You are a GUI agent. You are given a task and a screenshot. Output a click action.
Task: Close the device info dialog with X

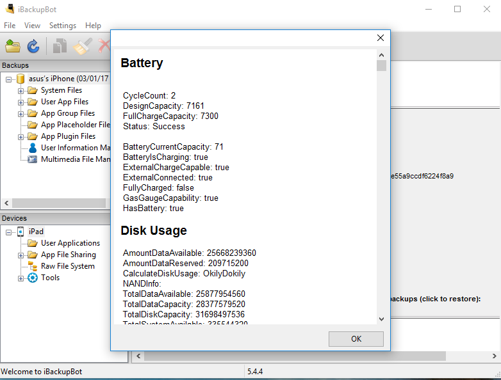pos(380,38)
